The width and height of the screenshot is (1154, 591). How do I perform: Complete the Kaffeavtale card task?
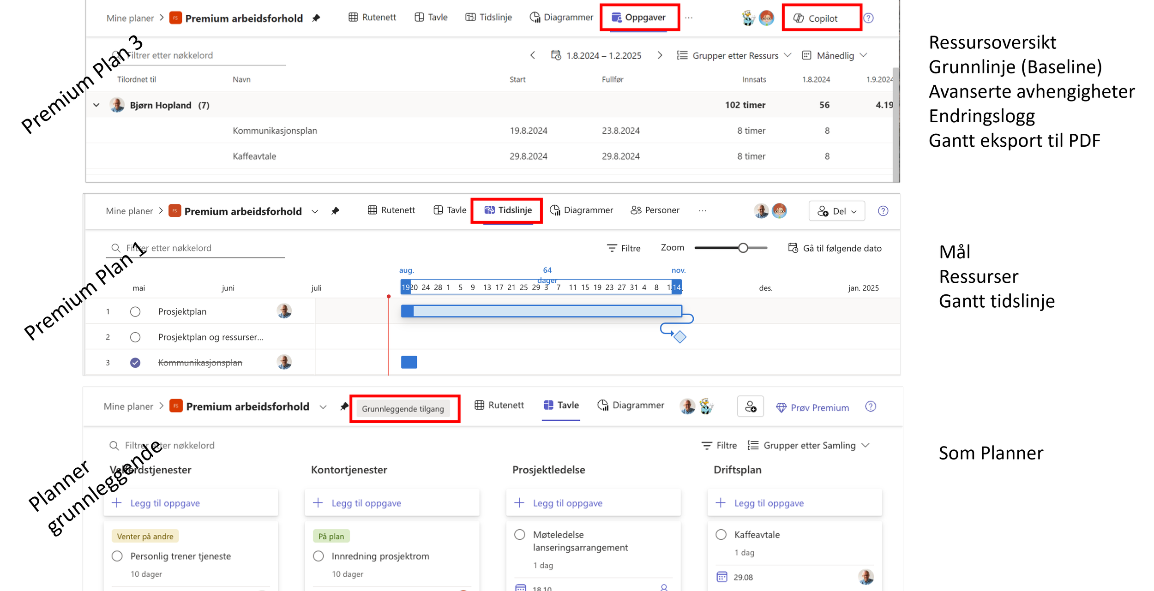[x=721, y=534]
